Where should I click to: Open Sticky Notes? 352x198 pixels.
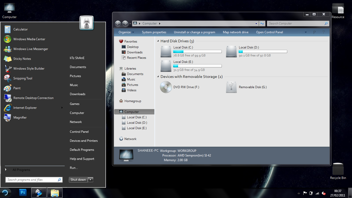tap(32, 59)
